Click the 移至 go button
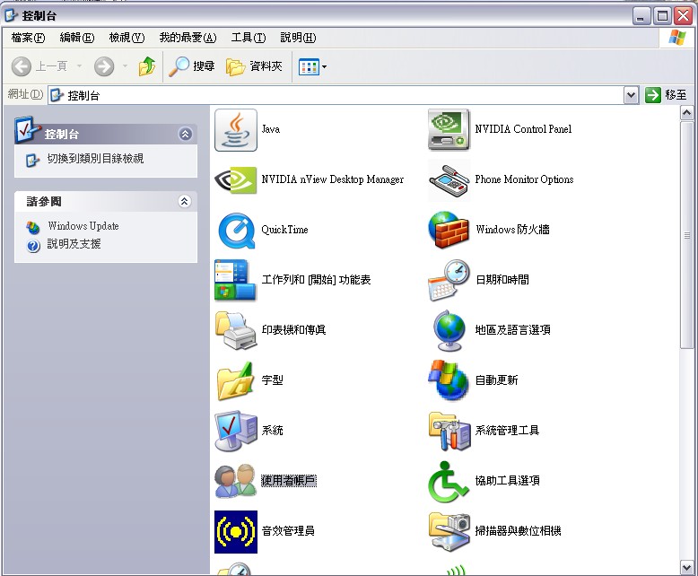This screenshot has height=576, width=698. [x=666, y=95]
